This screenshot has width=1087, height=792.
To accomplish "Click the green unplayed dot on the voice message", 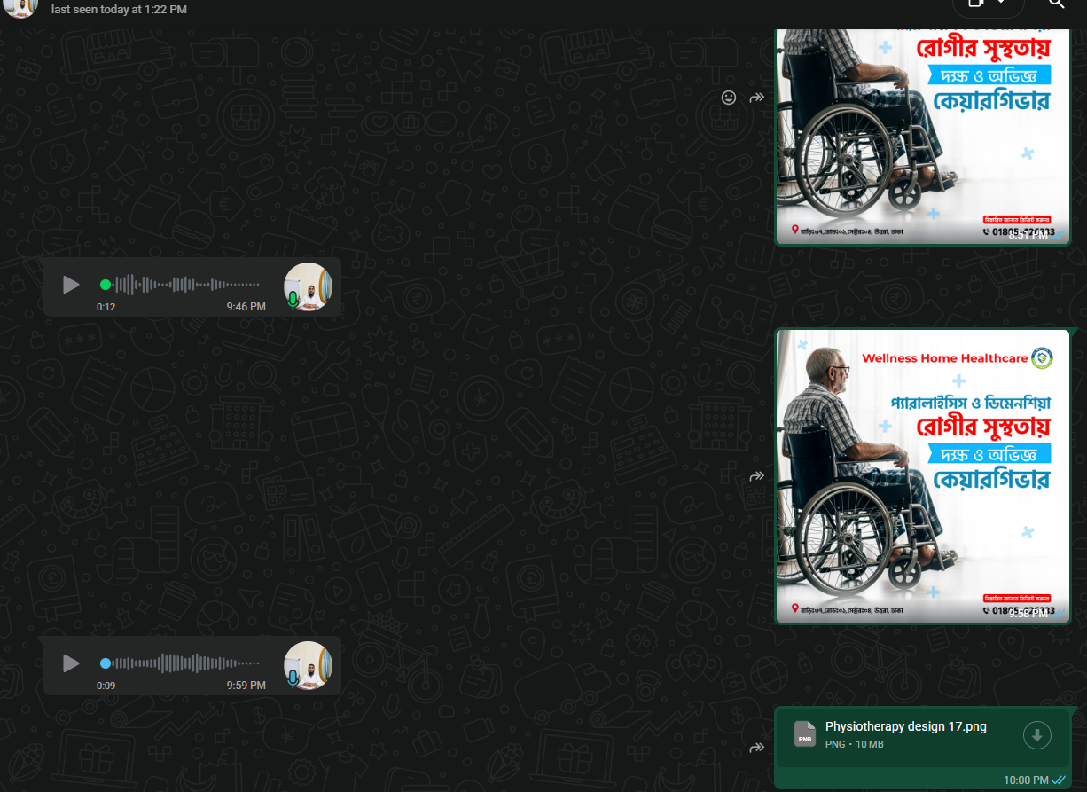I will (x=106, y=285).
